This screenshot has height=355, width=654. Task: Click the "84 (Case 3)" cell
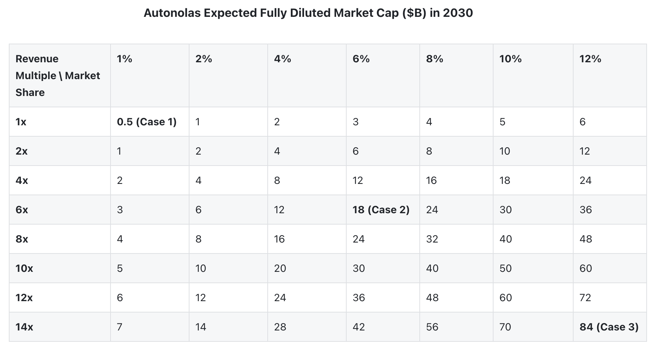pyautogui.click(x=609, y=327)
